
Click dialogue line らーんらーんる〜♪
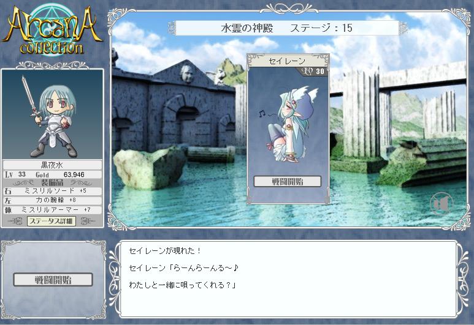184,268
